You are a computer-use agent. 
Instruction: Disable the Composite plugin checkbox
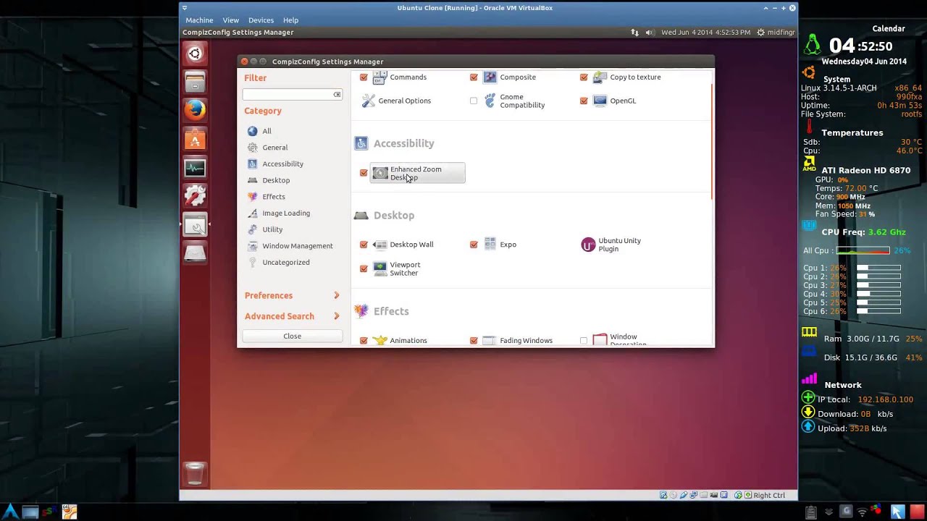pos(474,77)
